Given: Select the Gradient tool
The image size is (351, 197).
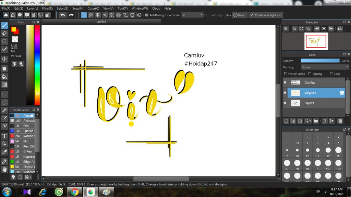Looking at the screenshot, I should (4, 85).
